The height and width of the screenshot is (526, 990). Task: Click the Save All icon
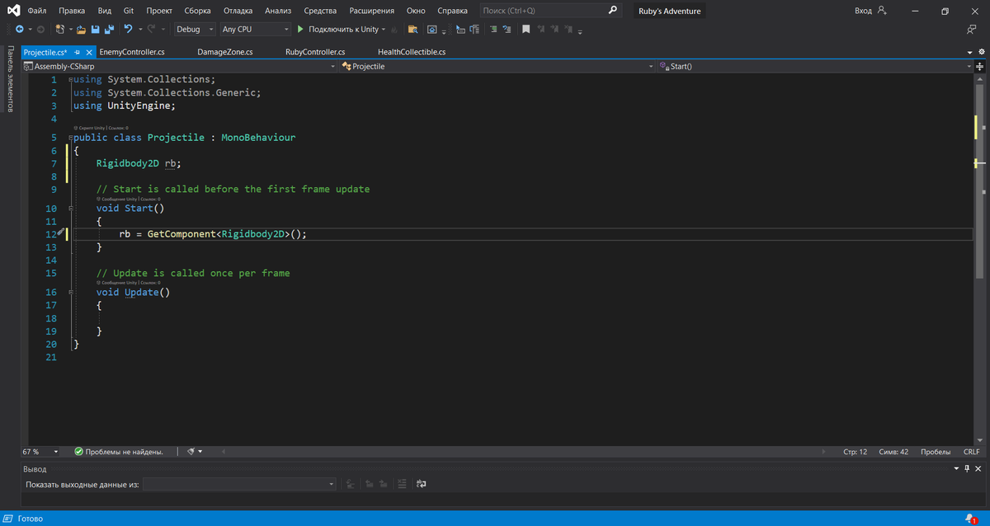point(109,29)
